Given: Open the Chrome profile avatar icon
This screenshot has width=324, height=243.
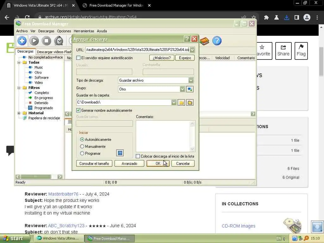Looking at the screenshot, I should coord(307,17).
